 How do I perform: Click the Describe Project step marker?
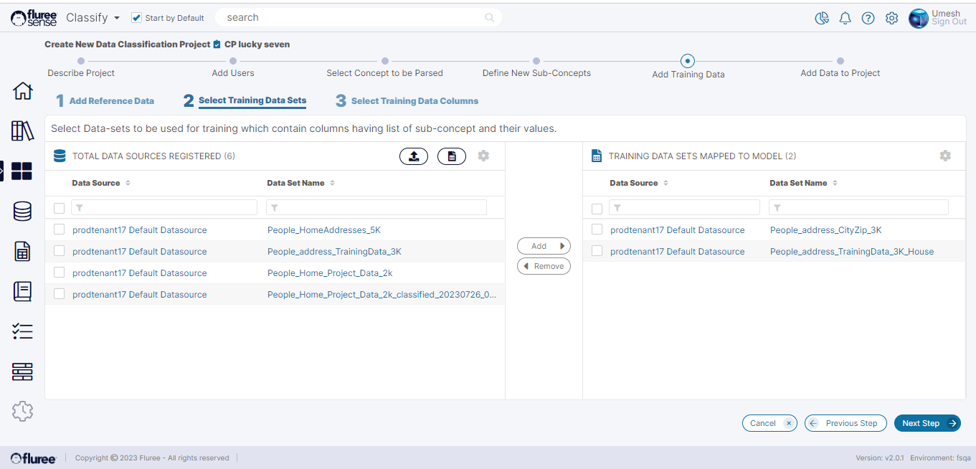tap(81, 62)
